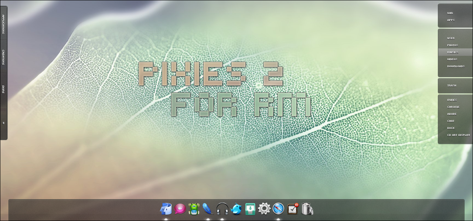Image resolution: width=473 pixels, height=221 pixels.
Task: Click the teal download inbox icon
Action: click(x=250, y=209)
